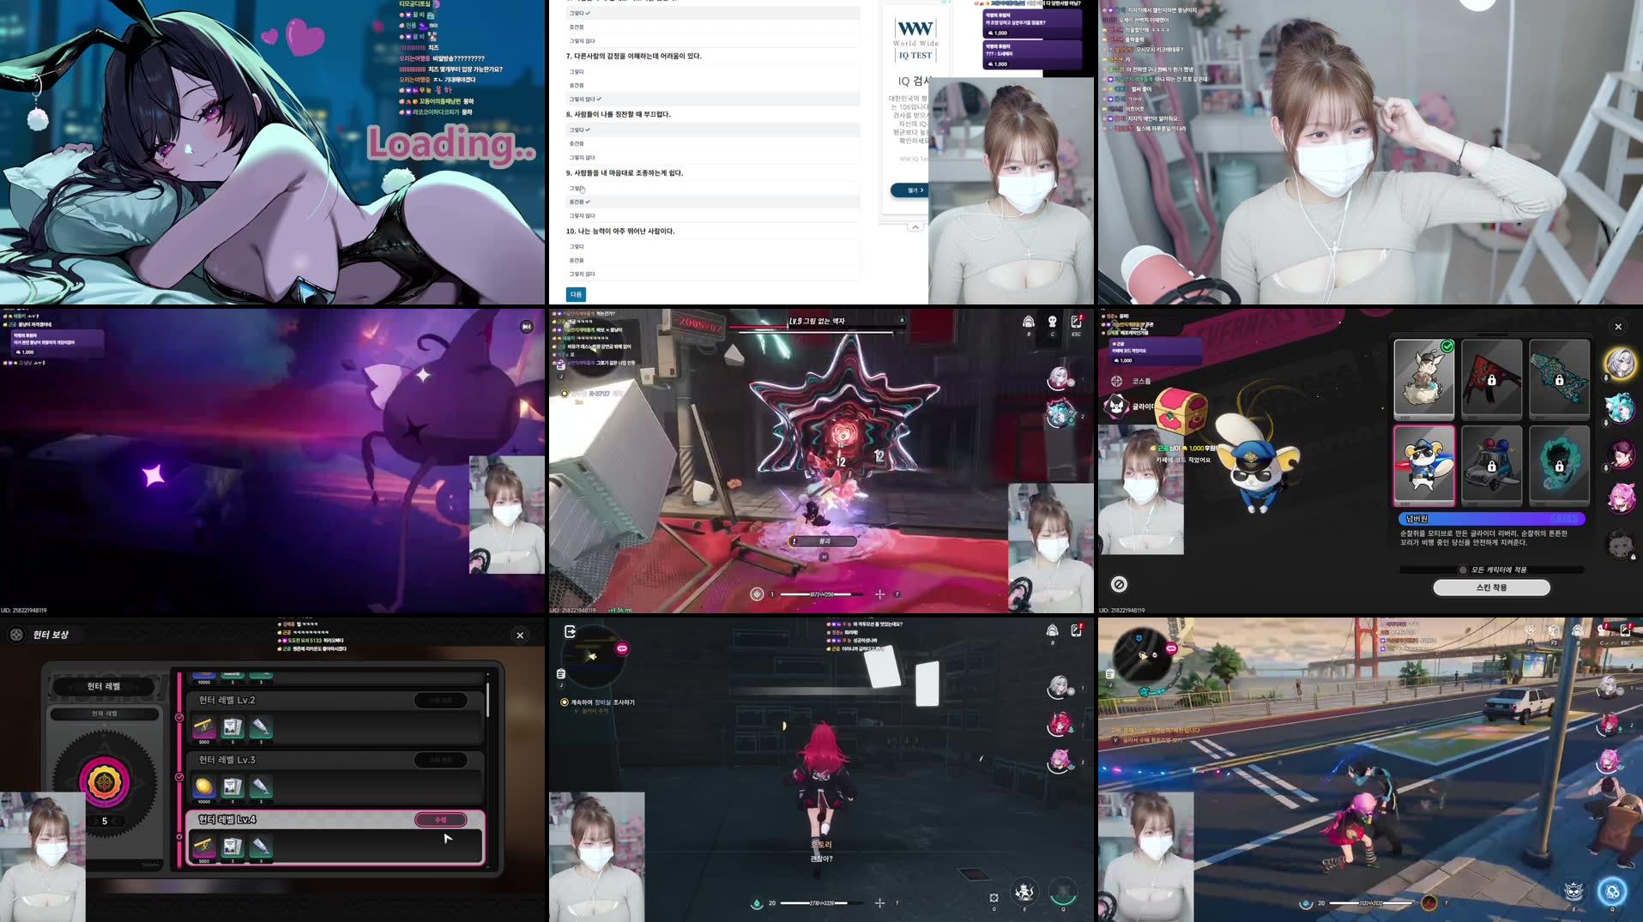This screenshot has height=922, width=1643.
Task: Use the blue ultimate skill in the city scene
Action: pyautogui.click(x=1612, y=891)
